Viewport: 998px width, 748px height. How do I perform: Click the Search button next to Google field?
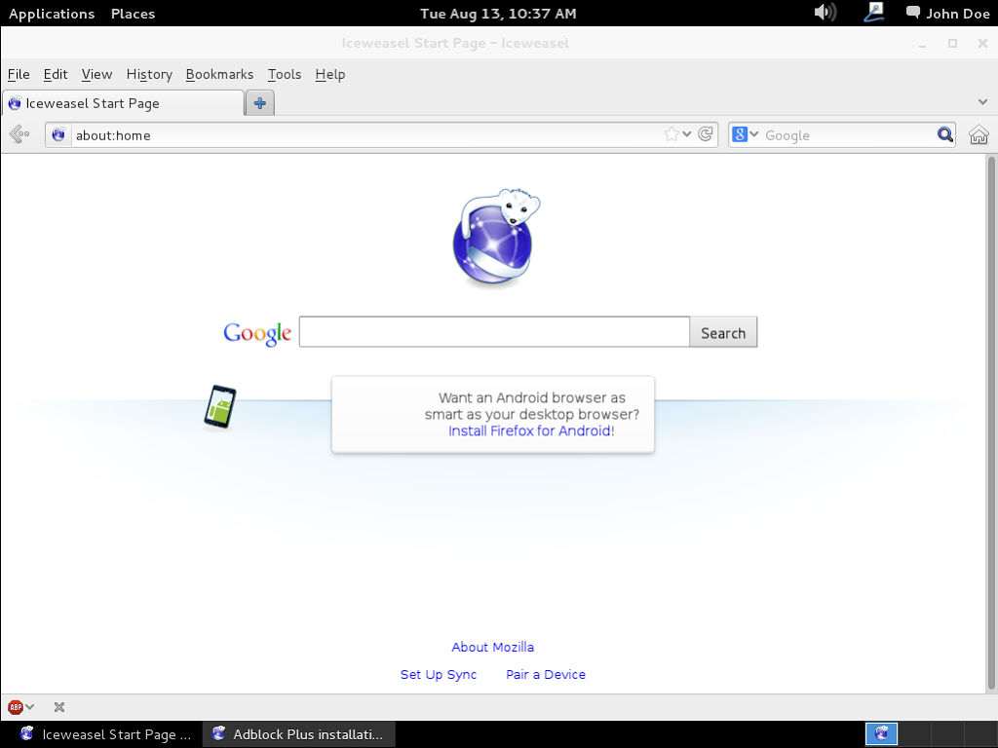click(x=723, y=332)
